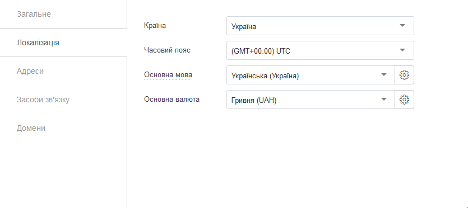Click the Основна валюта field label

172,99
